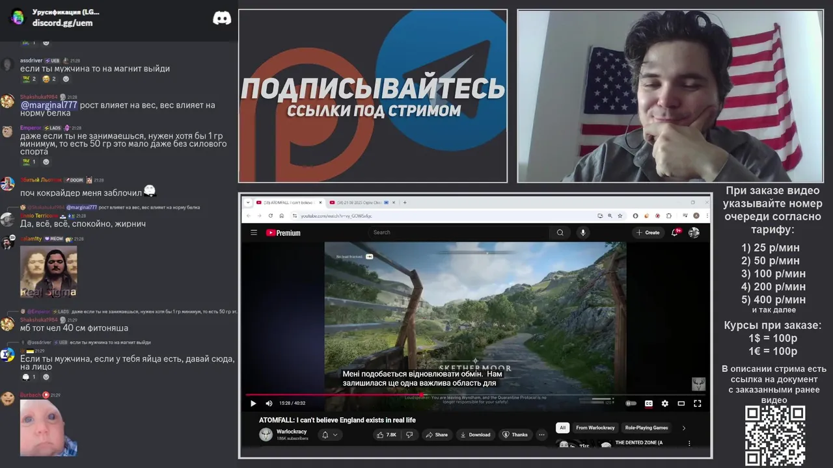The width and height of the screenshot is (833, 468).
Task: Open the baby face image in chat
Action: coord(49,428)
